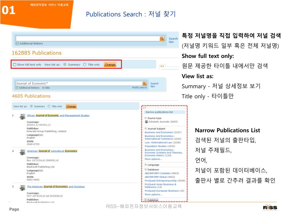
Task: Click Blackwell Publishing Ltd. under result 2
Action: click(41, 167)
